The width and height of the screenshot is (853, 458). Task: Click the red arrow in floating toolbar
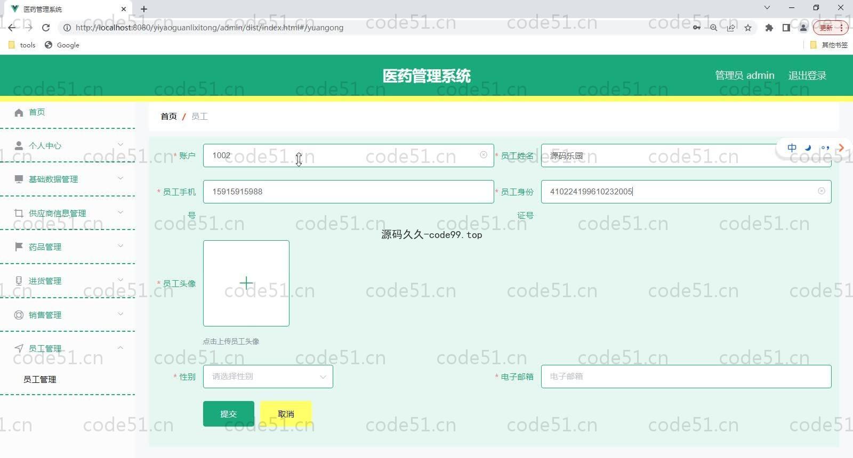841,148
